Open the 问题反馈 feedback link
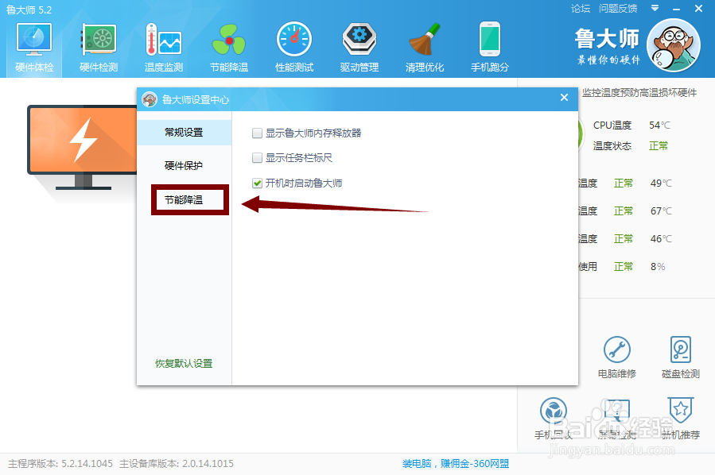The image size is (715, 475). (x=618, y=9)
